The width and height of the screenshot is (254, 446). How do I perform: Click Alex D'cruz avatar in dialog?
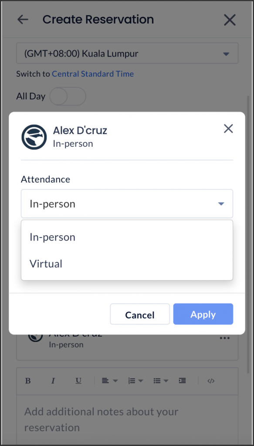coord(34,137)
